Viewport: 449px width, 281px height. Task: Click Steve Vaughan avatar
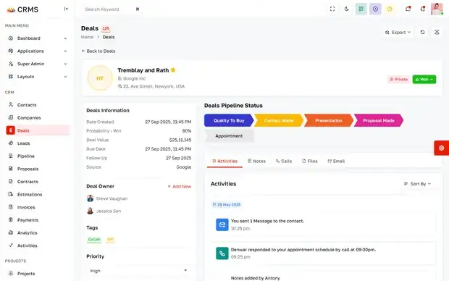[x=91, y=198]
